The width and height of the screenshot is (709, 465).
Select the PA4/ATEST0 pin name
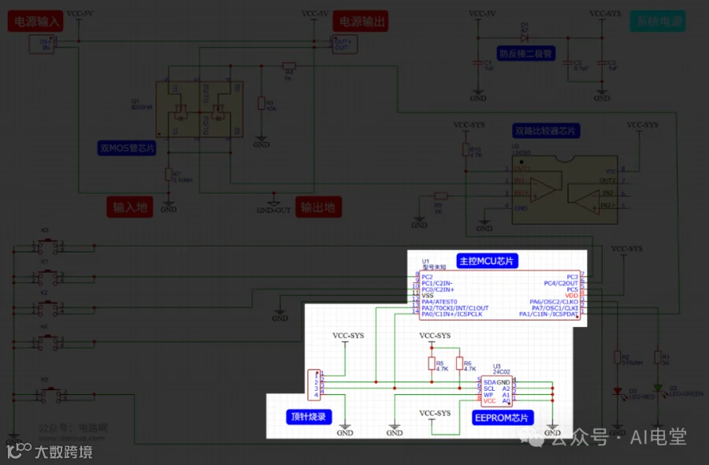tap(439, 302)
